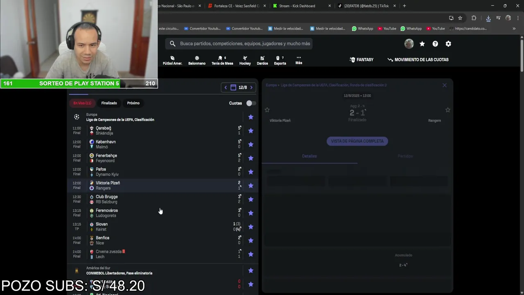Image resolution: width=524 pixels, height=295 pixels.
Task: Toggle favorite star for UEFA Clasificación league
Action: pos(251,117)
